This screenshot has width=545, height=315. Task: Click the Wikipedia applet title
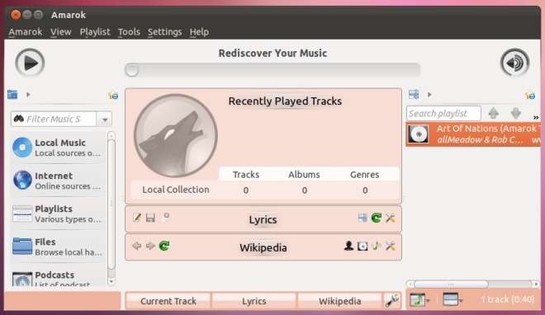coord(263,247)
